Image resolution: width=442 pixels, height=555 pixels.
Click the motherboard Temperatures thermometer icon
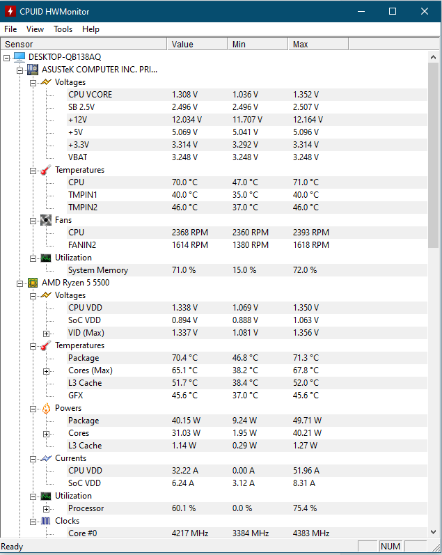[x=46, y=170]
